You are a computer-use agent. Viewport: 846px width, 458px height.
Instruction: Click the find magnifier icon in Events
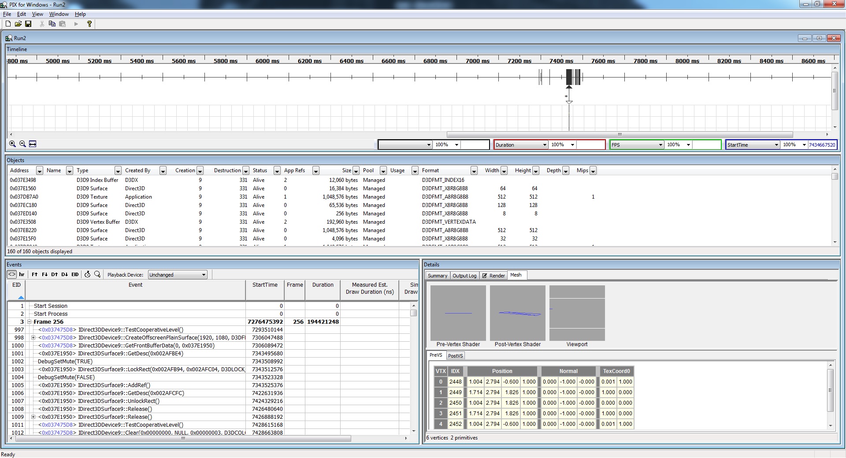[x=97, y=274]
